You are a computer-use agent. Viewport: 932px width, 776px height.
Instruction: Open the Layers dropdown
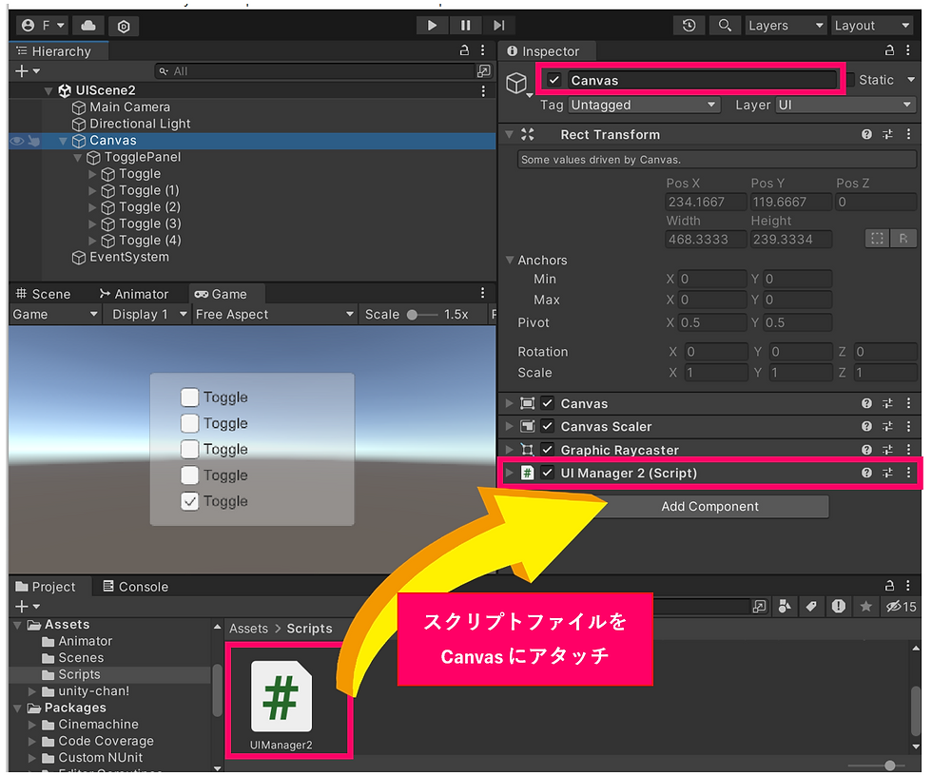click(x=786, y=26)
